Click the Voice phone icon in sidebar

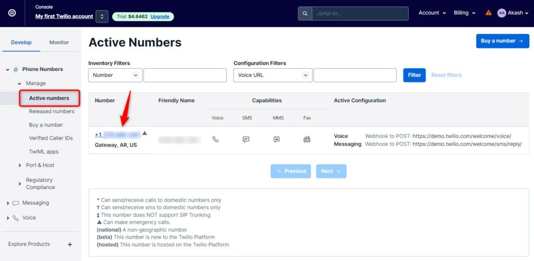16,218
